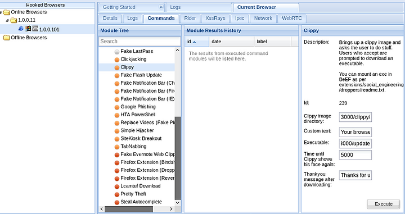Click the Thankyou message input field
The image size is (405, 214).
[x=355, y=175]
